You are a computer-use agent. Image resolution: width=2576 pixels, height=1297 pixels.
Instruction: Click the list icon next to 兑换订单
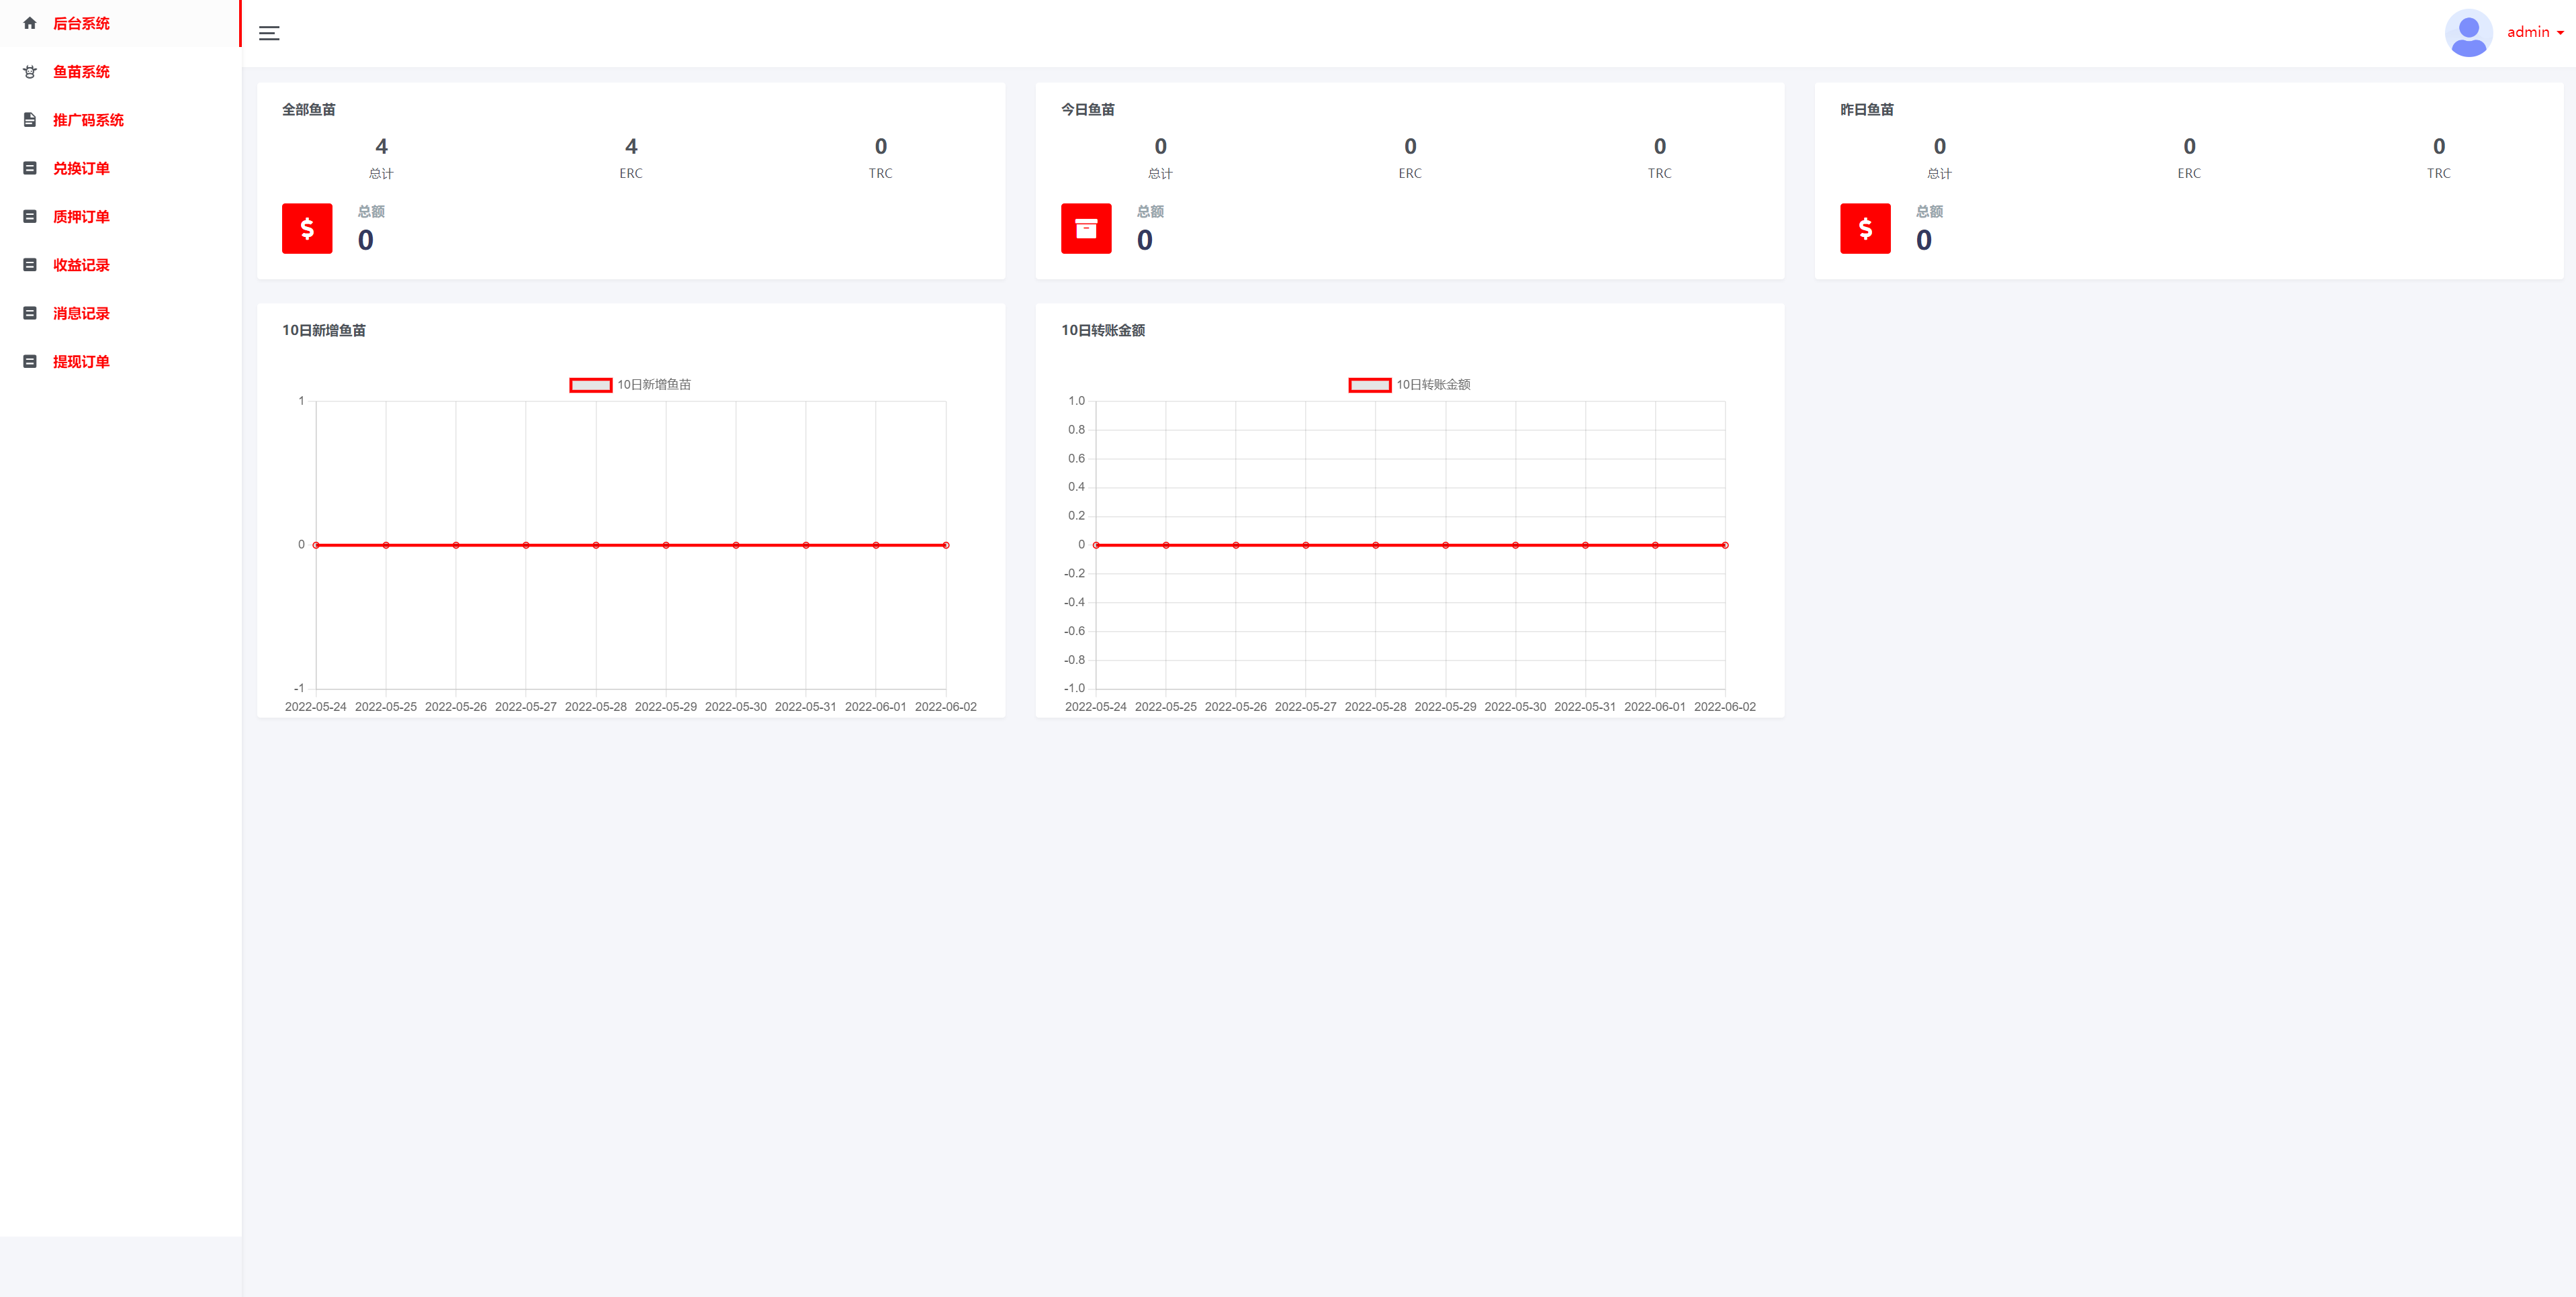pyautogui.click(x=29, y=167)
